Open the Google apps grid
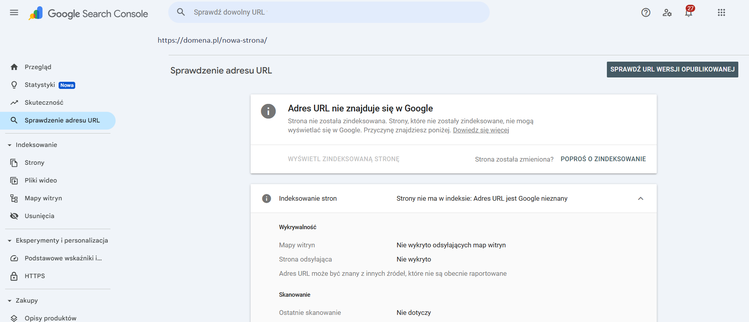Viewport: 749px width, 322px height. (721, 13)
